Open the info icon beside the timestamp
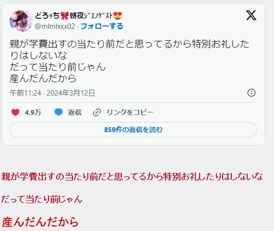The width and height of the screenshot is (274, 231). pyautogui.click(x=251, y=93)
